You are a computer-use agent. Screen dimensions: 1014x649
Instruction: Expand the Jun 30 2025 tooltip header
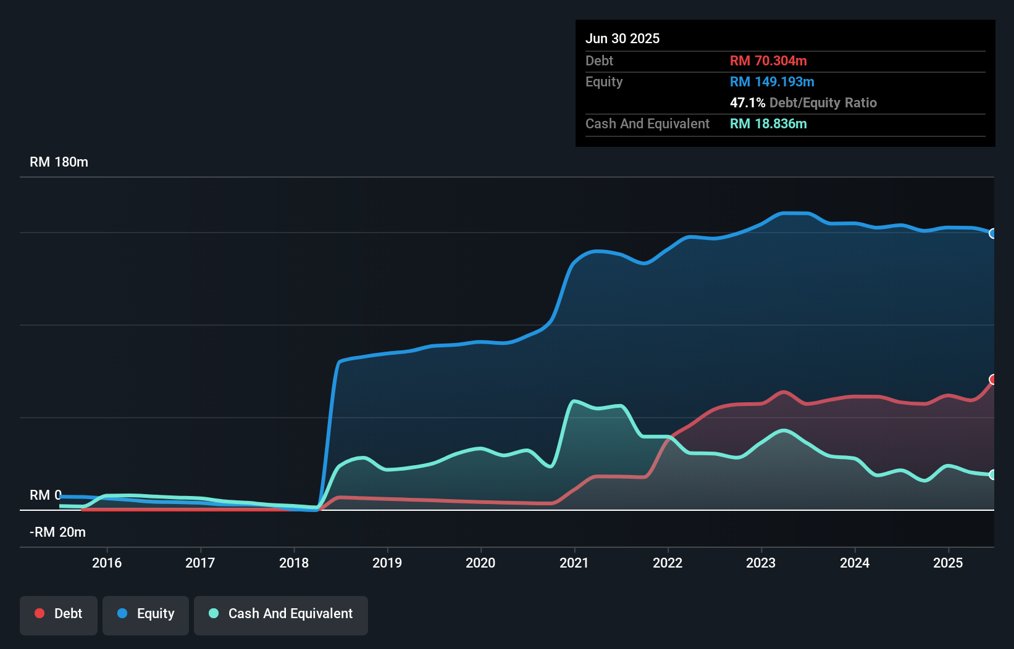622,38
